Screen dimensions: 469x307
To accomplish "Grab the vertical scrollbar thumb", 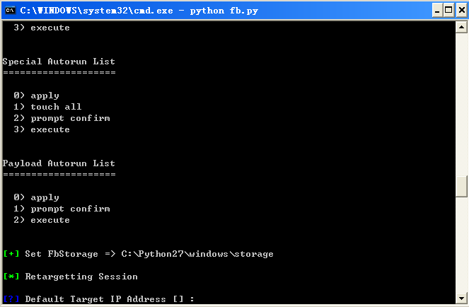I will pyautogui.click(x=461, y=187).
